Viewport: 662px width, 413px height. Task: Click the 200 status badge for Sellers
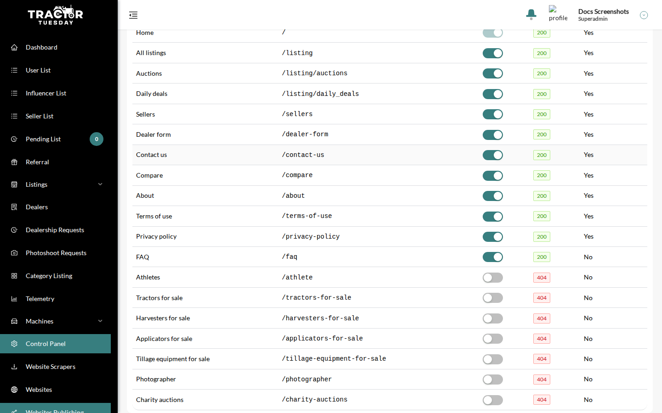coord(542,114)
